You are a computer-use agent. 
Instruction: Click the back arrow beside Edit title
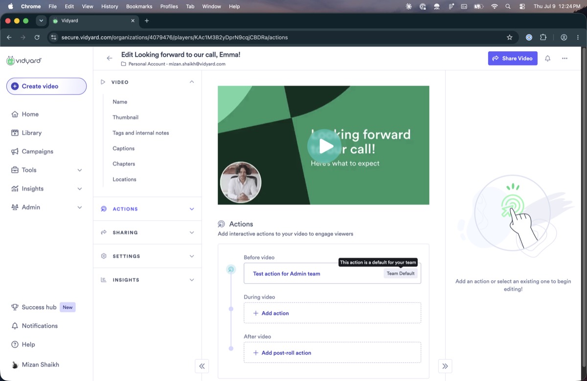110,58
